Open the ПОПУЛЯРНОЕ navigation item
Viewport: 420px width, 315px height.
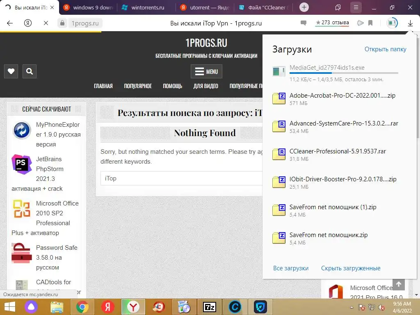tap(138, 86)
